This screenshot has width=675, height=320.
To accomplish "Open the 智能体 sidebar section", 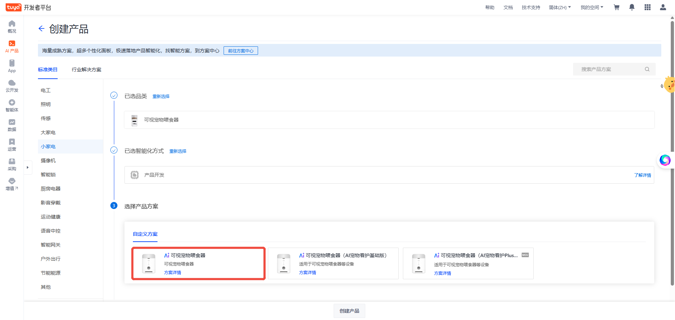I will coord(12,105).
